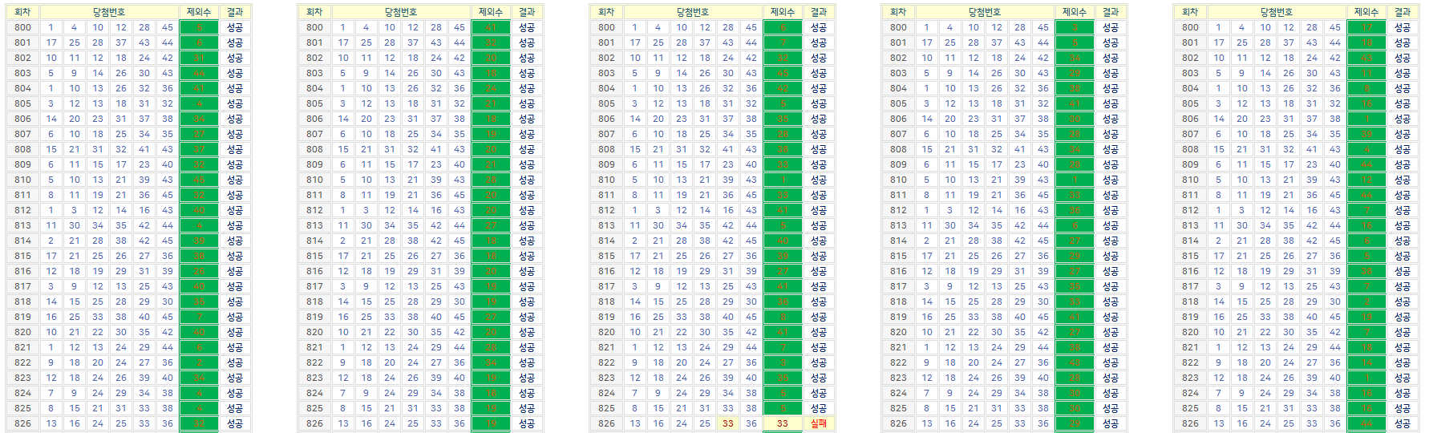Click 성공 result for round 826, fourth table
1429x433 pixels.
pos(1110,423)
